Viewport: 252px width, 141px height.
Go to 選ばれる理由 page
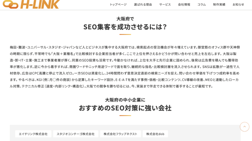[x=143, y=5]
